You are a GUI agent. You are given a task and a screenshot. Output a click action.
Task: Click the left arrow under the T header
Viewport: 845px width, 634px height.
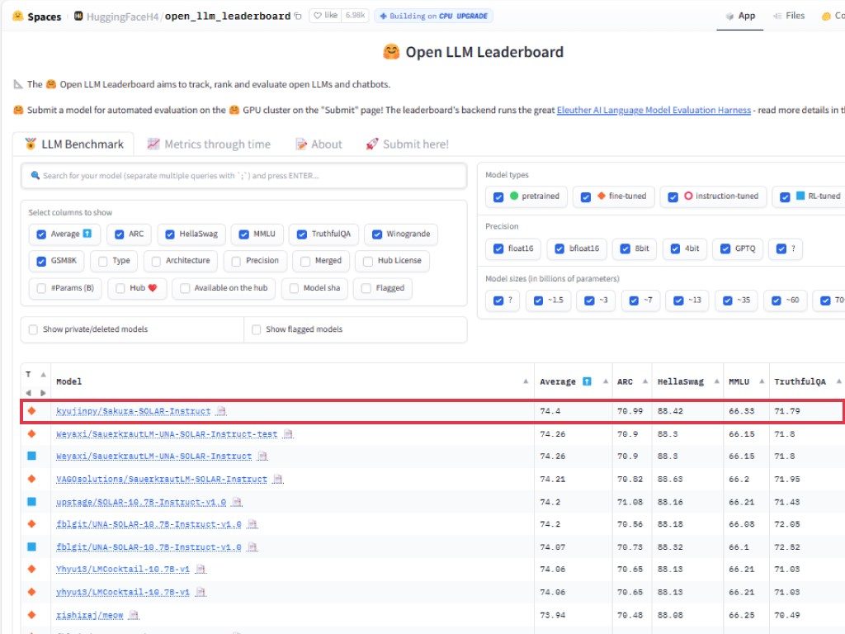pyautogui.click(x=29, y=393)
